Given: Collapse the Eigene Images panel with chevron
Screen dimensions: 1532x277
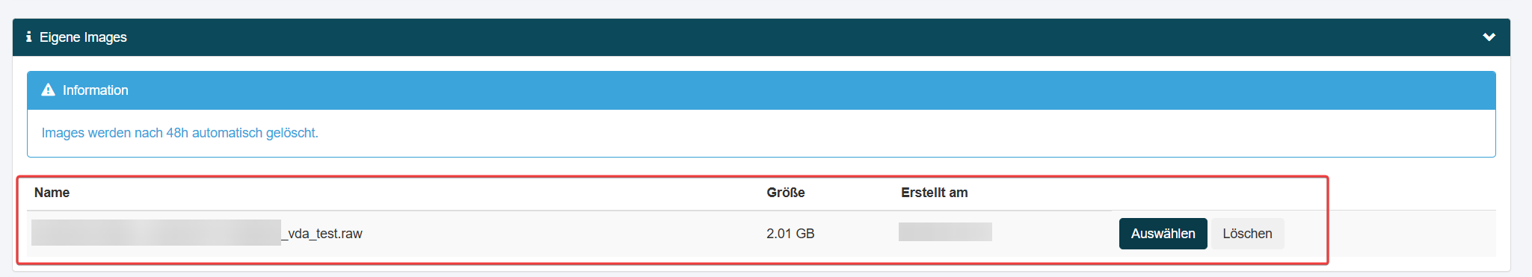Looking at the screenshot, I should click(1489, 37).
